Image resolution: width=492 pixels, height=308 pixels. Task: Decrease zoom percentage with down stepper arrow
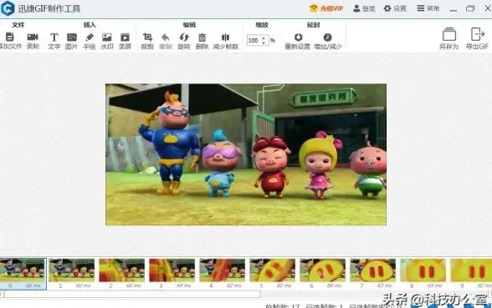[x=264, y=43]
